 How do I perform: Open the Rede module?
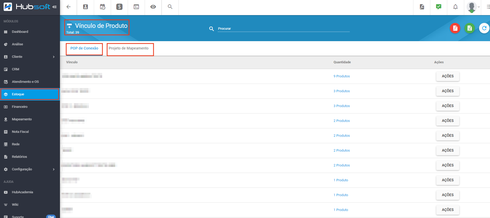coord(30,144)
